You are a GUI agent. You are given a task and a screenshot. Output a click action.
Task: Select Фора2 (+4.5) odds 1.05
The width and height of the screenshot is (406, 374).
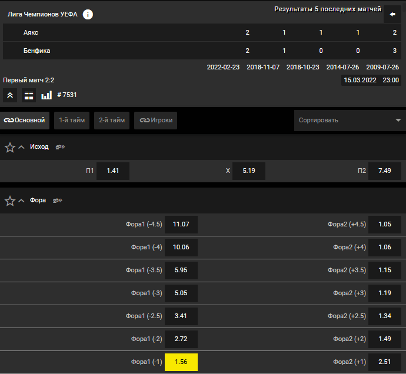[x=385, y=225]
